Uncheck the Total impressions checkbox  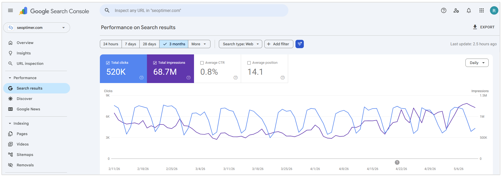155,63
